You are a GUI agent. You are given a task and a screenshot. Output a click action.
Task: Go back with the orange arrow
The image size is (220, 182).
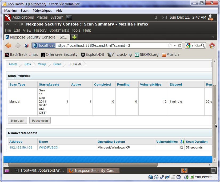(9, 45)
